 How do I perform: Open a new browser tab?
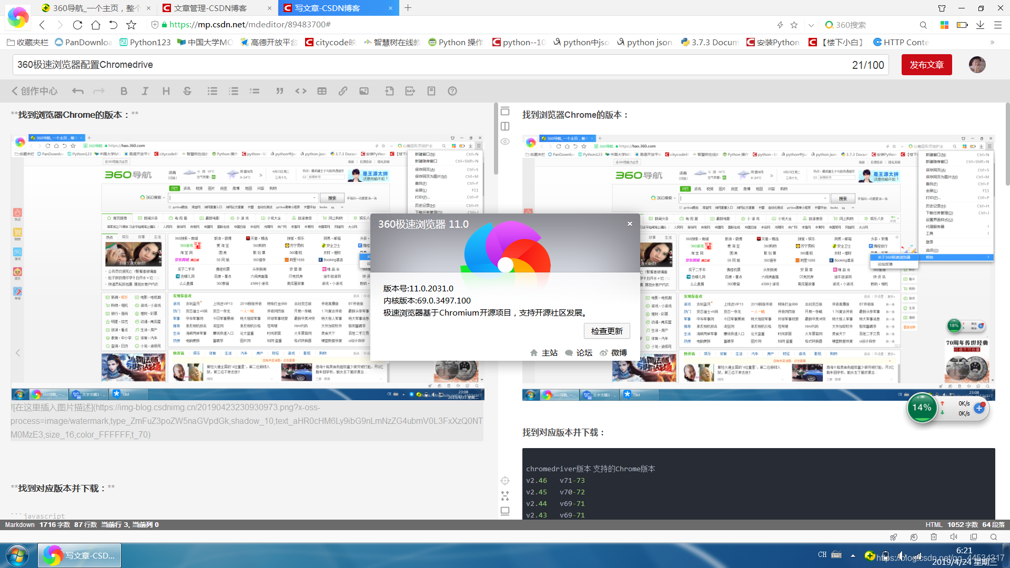tap(408, 8)
